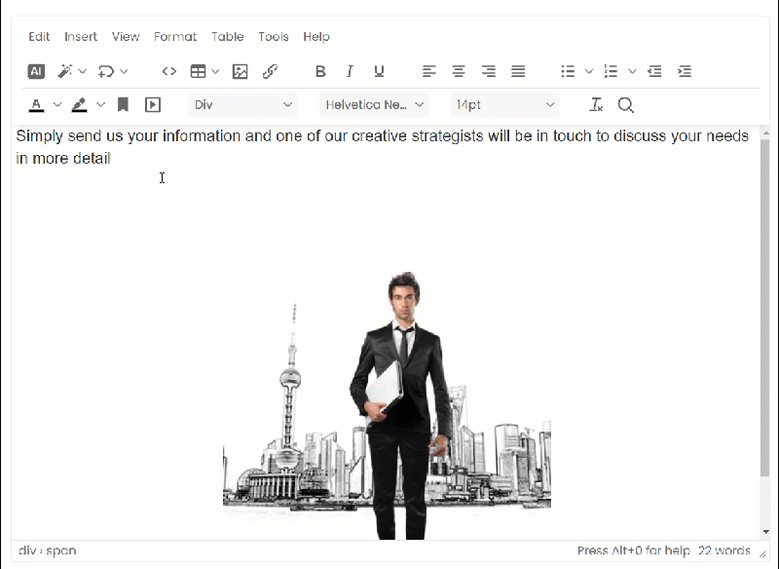
Task: Click the insert image icon
Action: tap(240, 71)
